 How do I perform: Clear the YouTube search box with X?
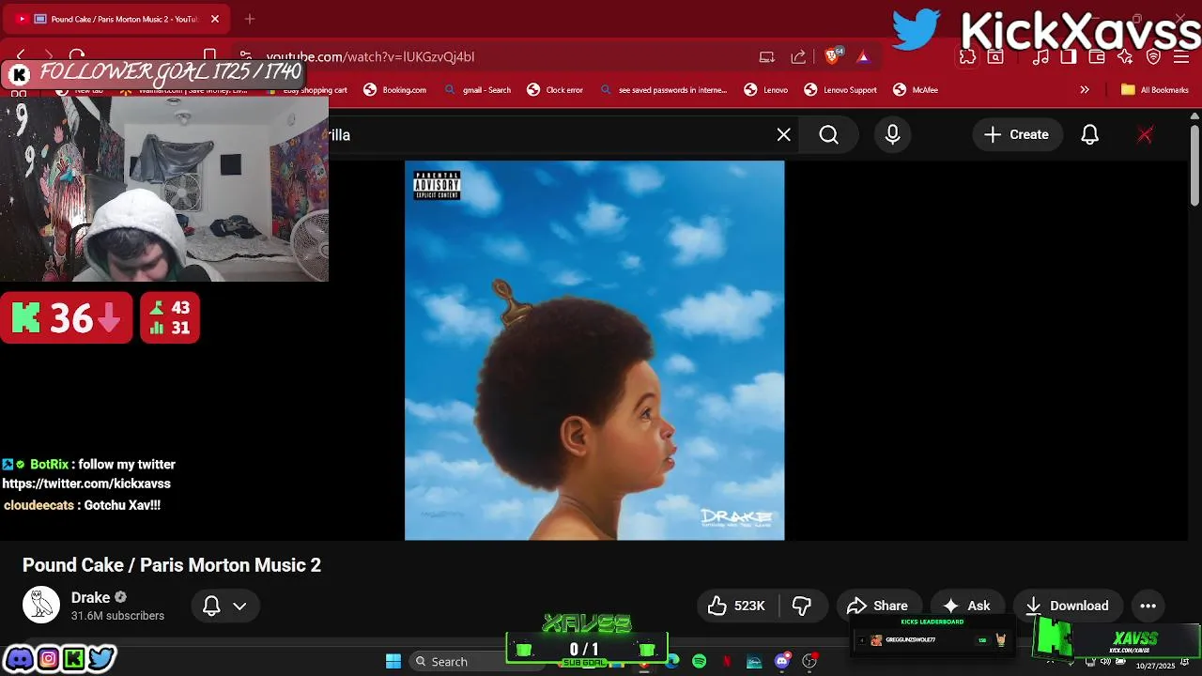click(784, 134)
